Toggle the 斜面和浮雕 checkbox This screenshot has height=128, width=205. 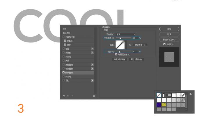(64, 37)
